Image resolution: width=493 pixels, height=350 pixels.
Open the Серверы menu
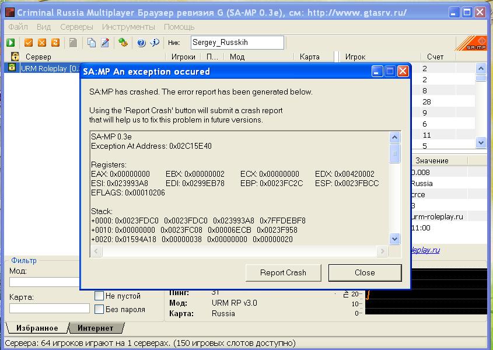[76, 27]
